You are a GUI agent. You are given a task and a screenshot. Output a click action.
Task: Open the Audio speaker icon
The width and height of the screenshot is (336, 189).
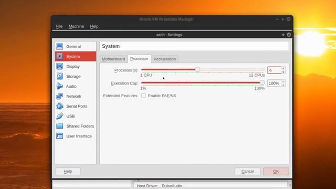(x=59, y=86)
